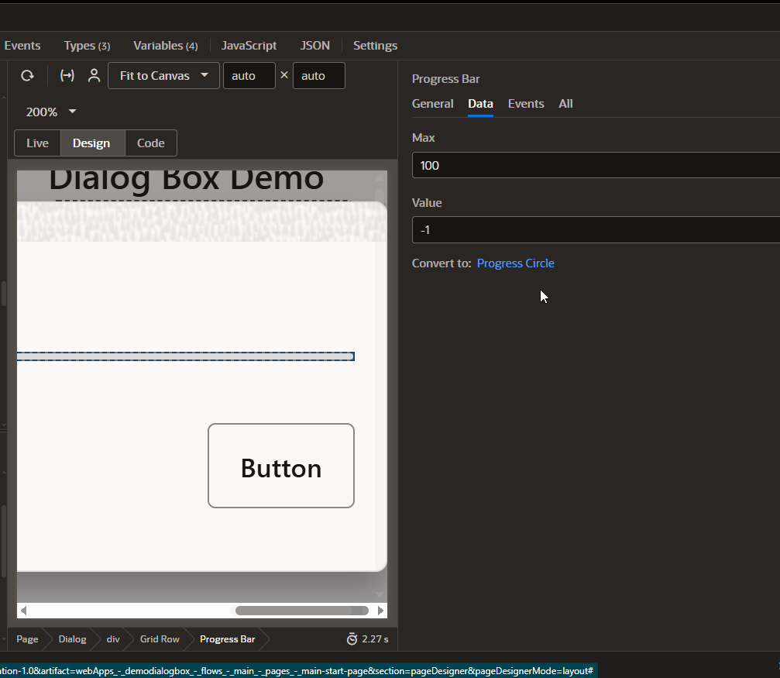Click the Dialog Box Demo heading
Image resolution: width=780 pixels, height=678 pixels.
coord(187,181)
